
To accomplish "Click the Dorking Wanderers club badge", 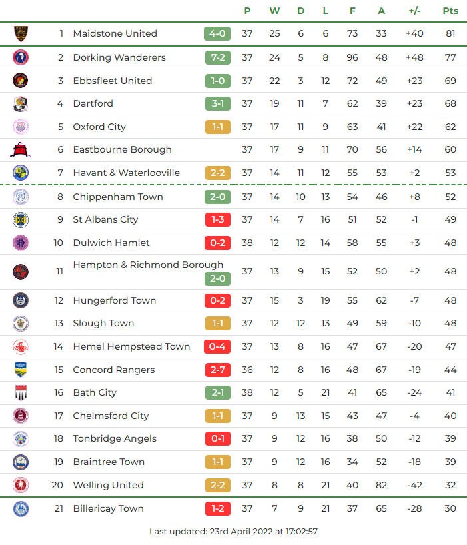I will click(x=21, y=57).
